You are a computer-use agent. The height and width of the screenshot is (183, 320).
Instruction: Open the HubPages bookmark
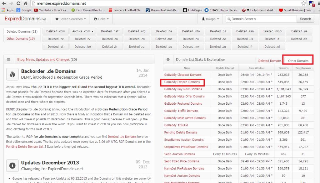192,10
